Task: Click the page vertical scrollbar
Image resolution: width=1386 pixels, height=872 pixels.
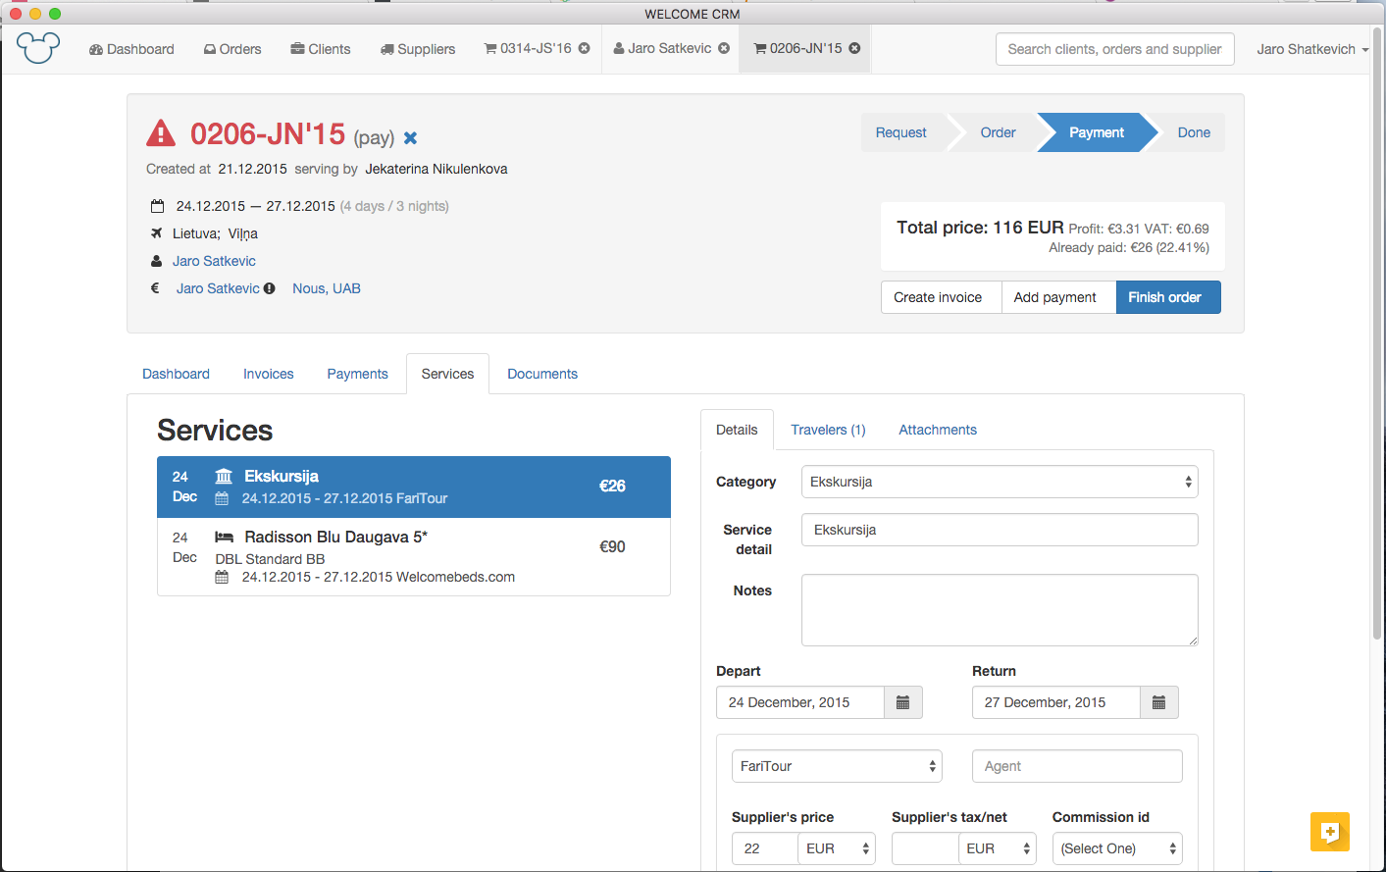Action: [x=1377, y=333]
